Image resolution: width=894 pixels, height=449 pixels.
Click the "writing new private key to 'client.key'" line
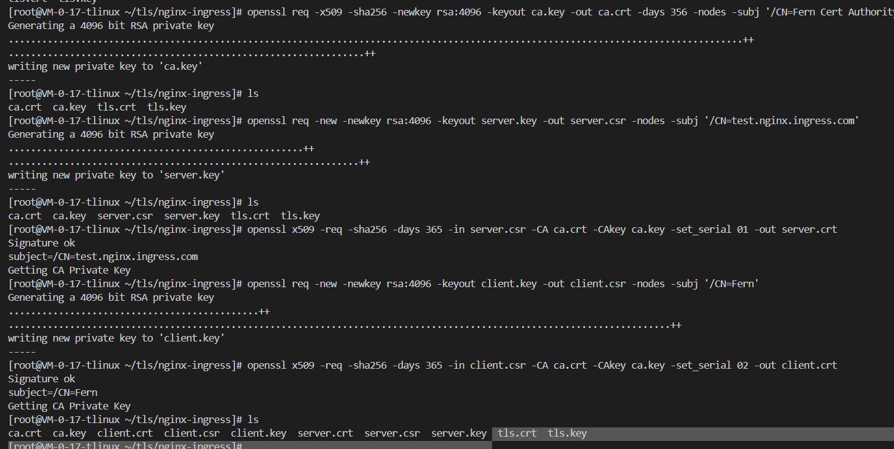point(116,338)
